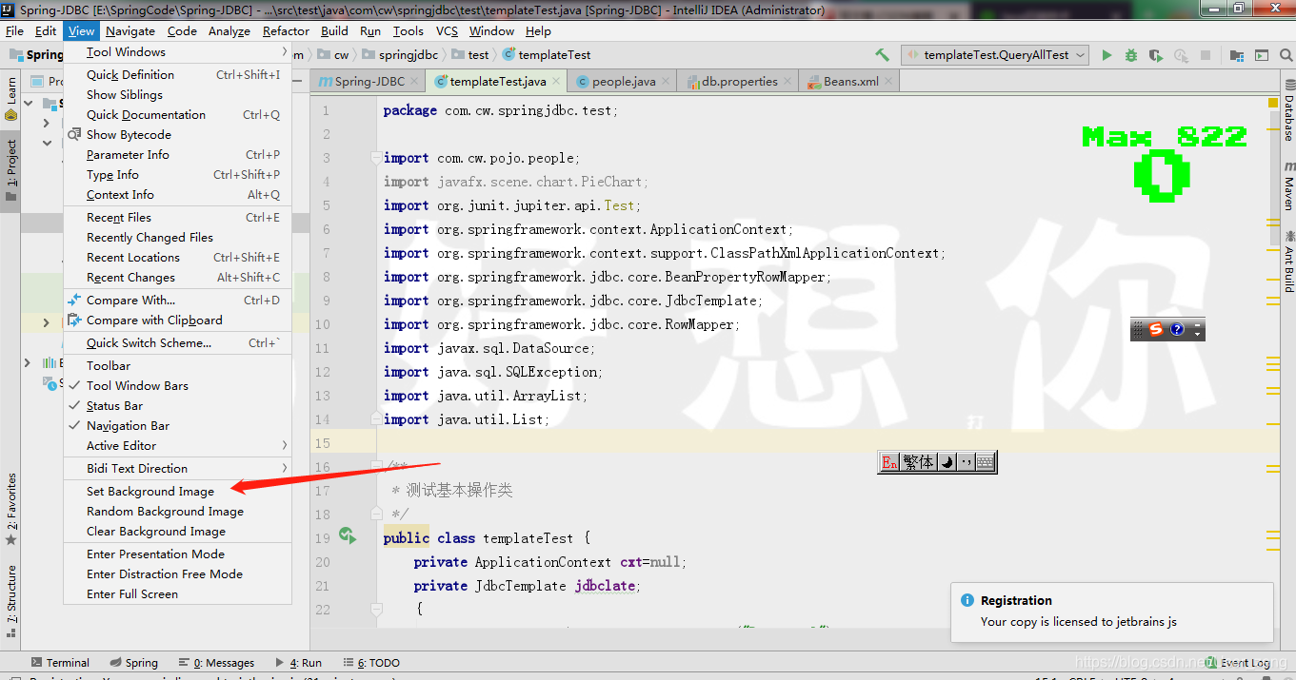Click the soft keyboard icon on IME bar

pos(986,462)
